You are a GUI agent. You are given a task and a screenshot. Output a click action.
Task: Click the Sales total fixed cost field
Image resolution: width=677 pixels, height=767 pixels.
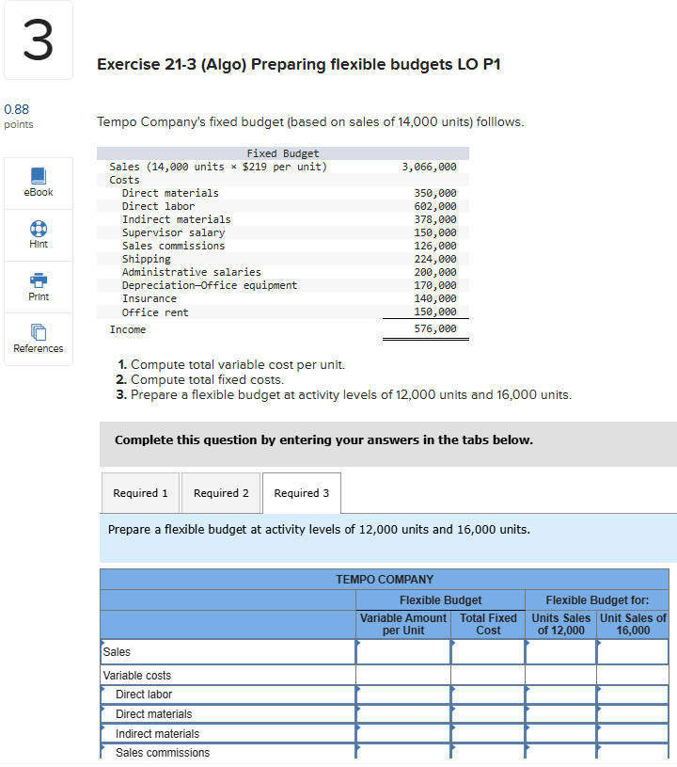click(x=488, y=652)
